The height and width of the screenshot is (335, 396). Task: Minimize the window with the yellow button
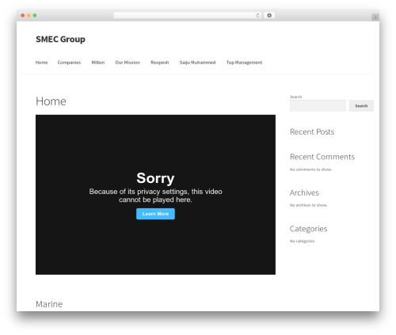[29, 16]
